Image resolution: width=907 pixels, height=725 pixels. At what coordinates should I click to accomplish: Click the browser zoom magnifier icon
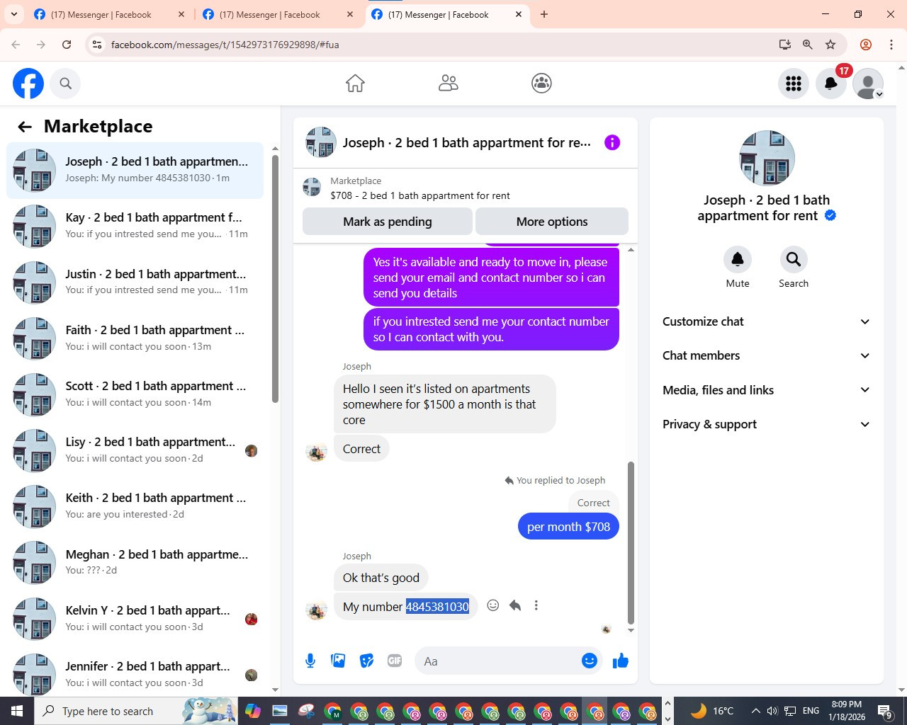[x=807, y=45]
